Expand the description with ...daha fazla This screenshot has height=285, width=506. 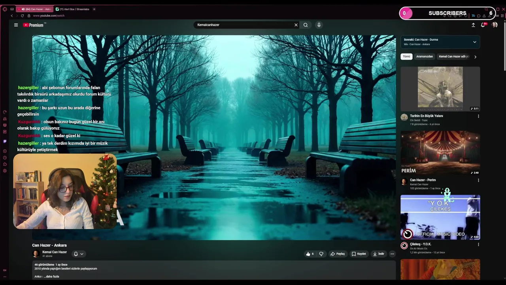coord(51,276)
